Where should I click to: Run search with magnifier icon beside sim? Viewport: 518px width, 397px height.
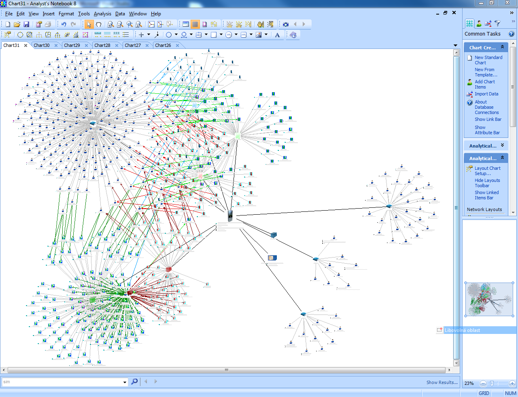[134, 381]
